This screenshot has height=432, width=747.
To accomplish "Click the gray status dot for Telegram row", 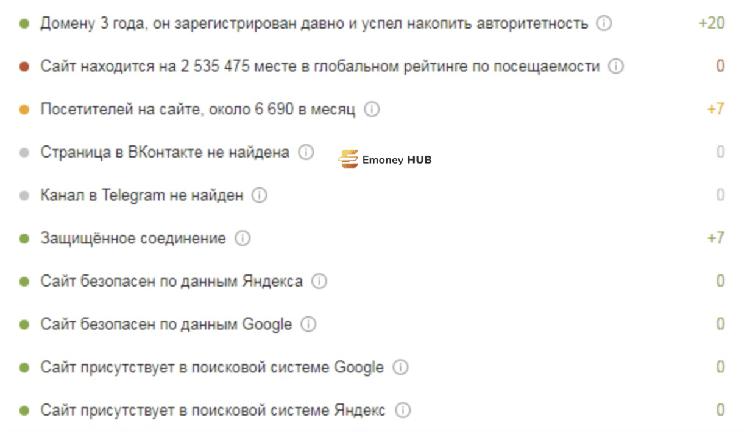I will click(x=24, y=196).
